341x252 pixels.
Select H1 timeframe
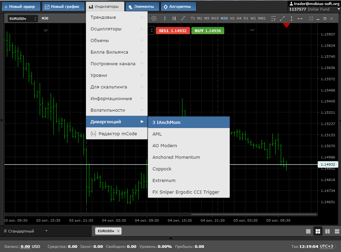[232, 18]
